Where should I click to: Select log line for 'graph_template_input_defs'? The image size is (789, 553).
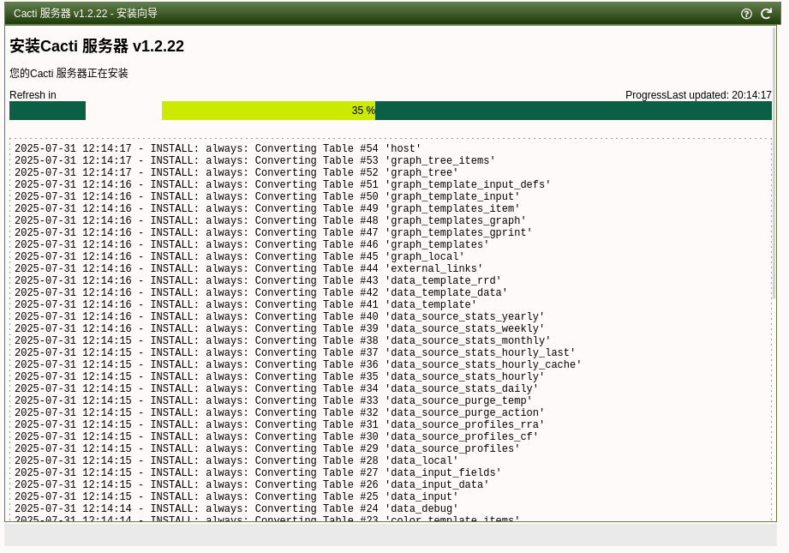[283, 184]
